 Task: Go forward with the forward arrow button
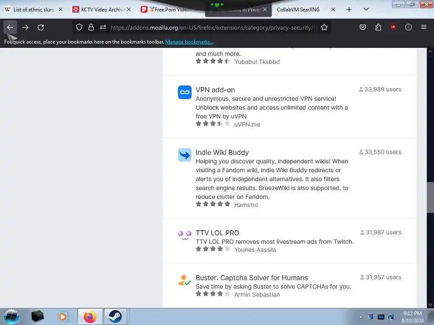25,28
